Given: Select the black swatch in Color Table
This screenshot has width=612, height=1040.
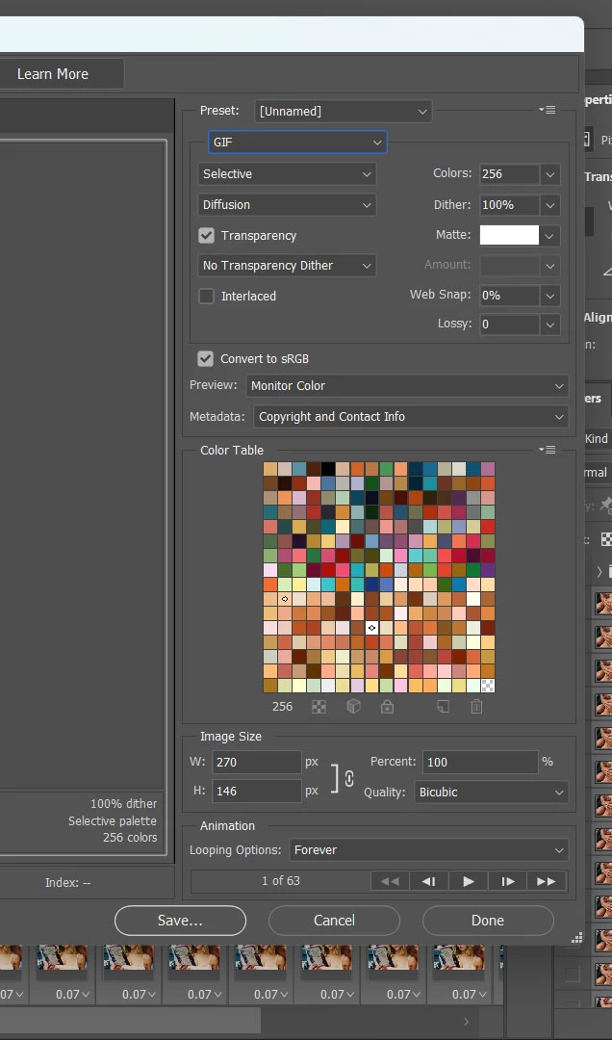Looking at the screenshot, I should click(x=328, y=469).
